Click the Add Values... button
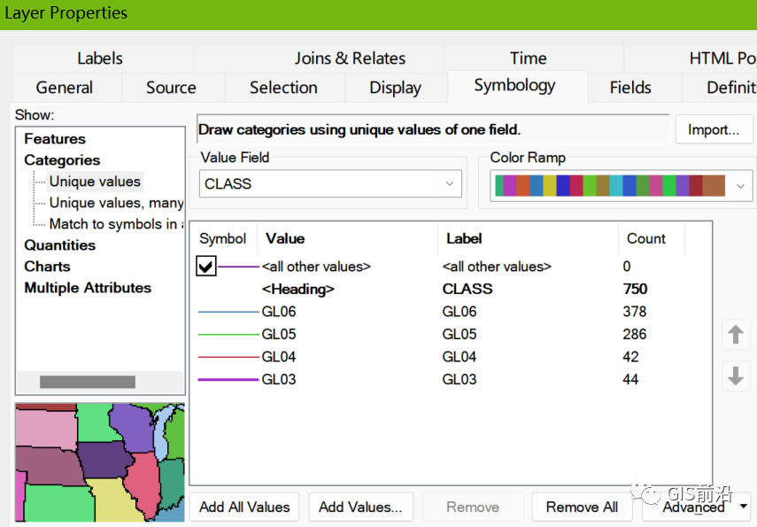The width and height of the screenshot is (757, 527). [x=360, y=507]
